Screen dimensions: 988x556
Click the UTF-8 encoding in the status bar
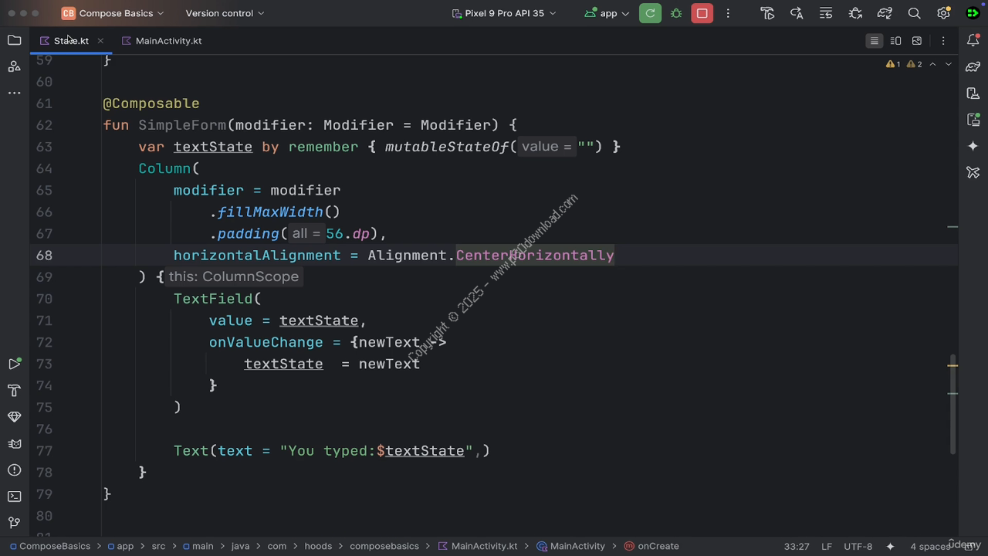coord(858,546)
